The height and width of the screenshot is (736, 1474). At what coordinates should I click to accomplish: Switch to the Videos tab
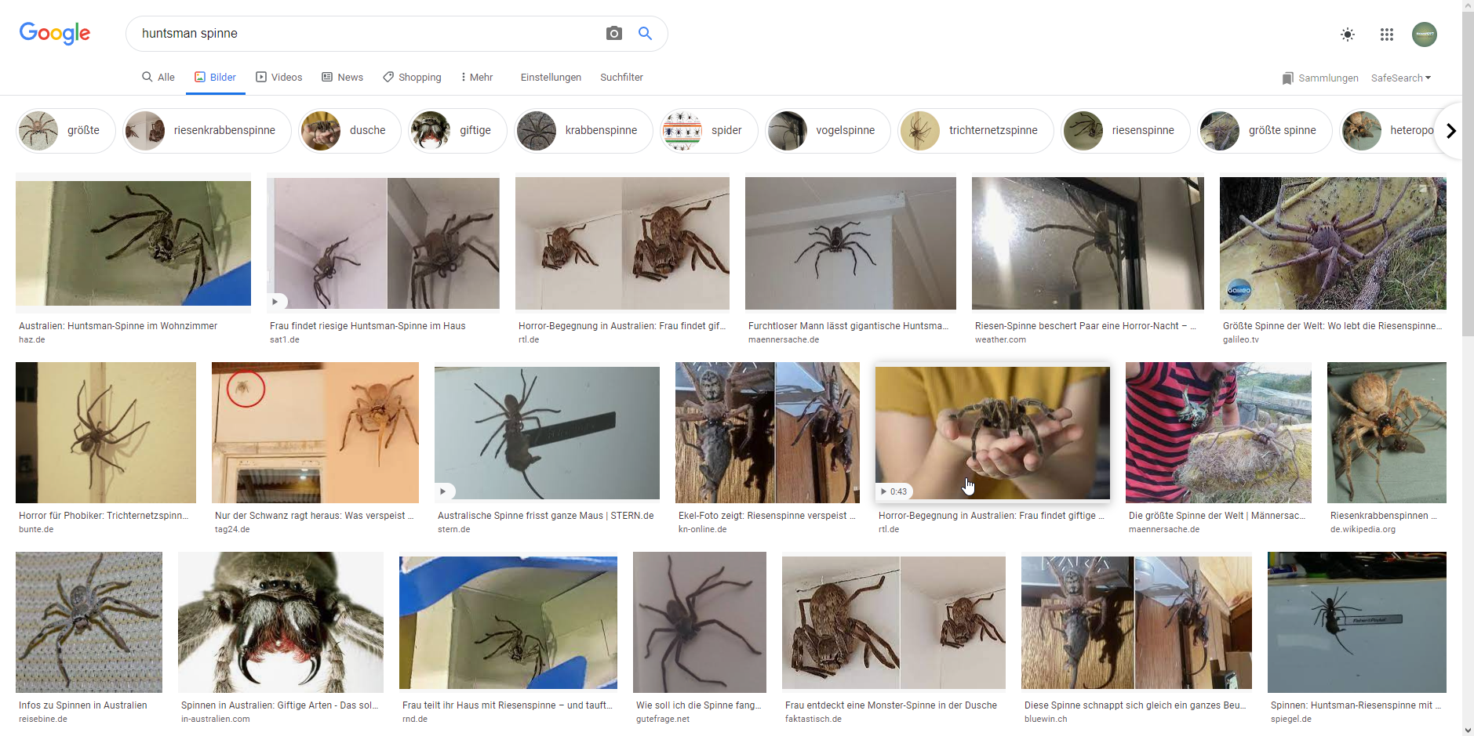(278, 78)
